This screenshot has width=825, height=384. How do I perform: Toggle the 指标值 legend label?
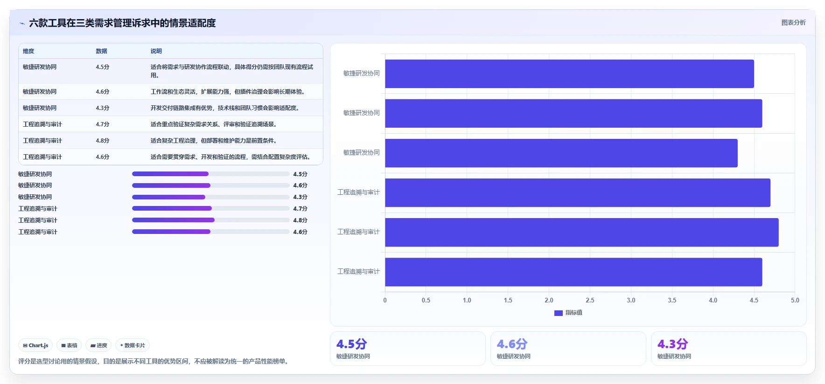573,313
